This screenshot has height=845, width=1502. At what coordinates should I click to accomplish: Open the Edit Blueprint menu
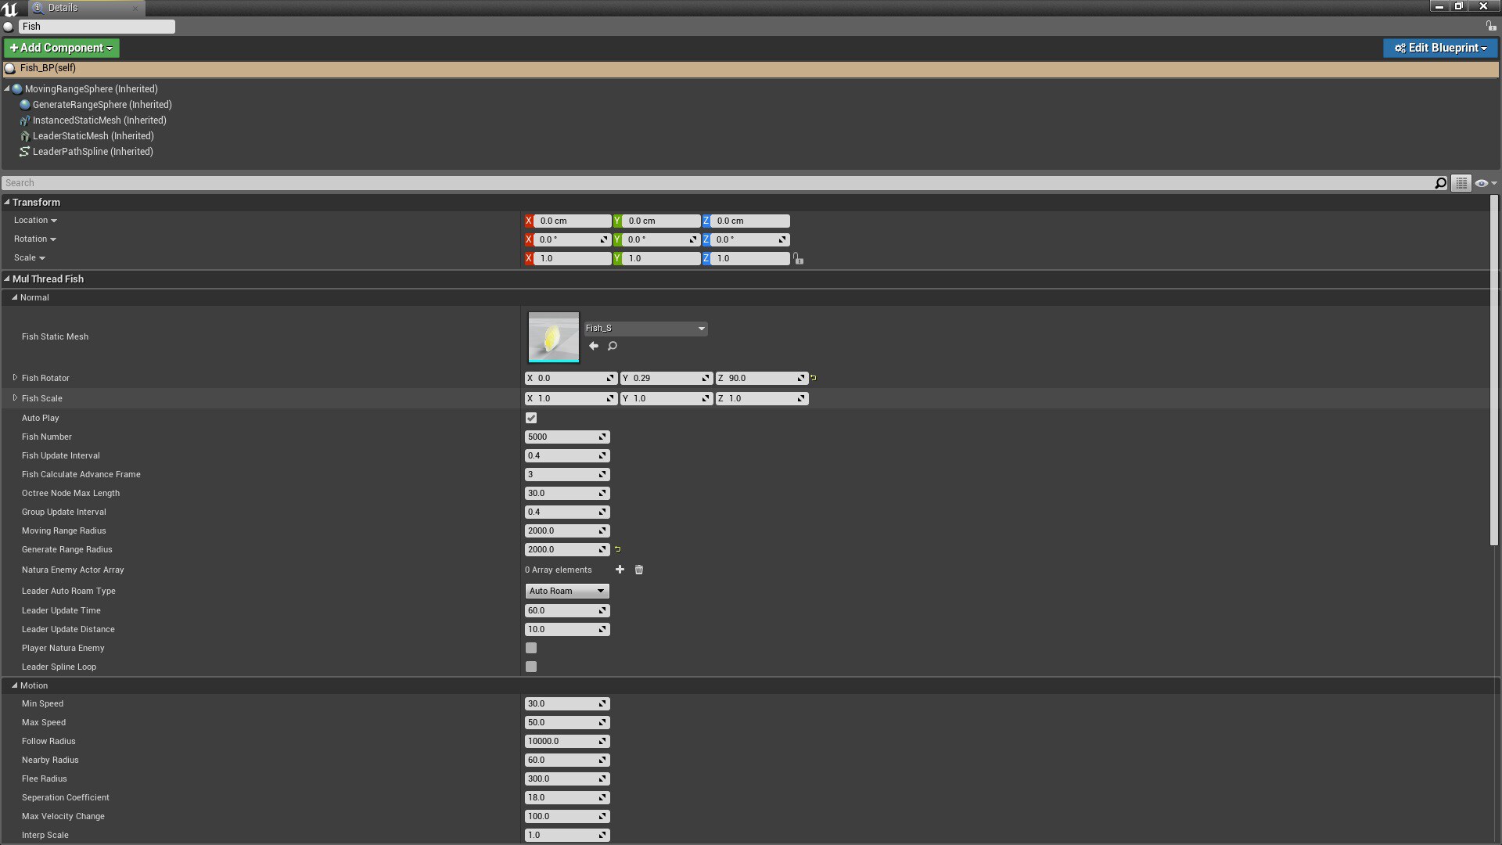pos(1439,48)
